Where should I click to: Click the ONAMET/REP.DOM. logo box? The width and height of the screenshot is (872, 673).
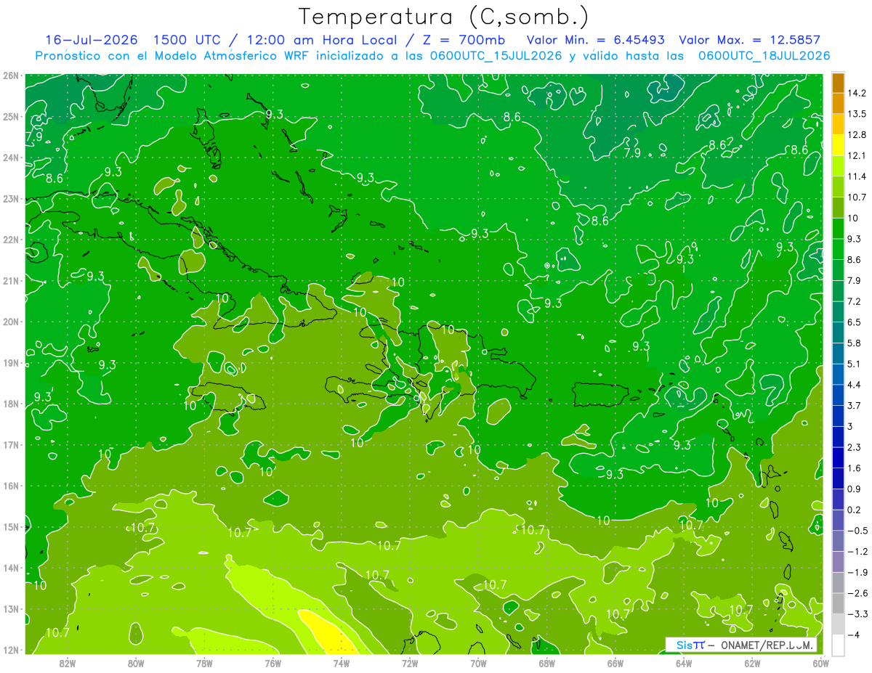(741, 645)
